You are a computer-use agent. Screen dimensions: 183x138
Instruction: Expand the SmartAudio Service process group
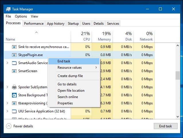click(7, 63)
